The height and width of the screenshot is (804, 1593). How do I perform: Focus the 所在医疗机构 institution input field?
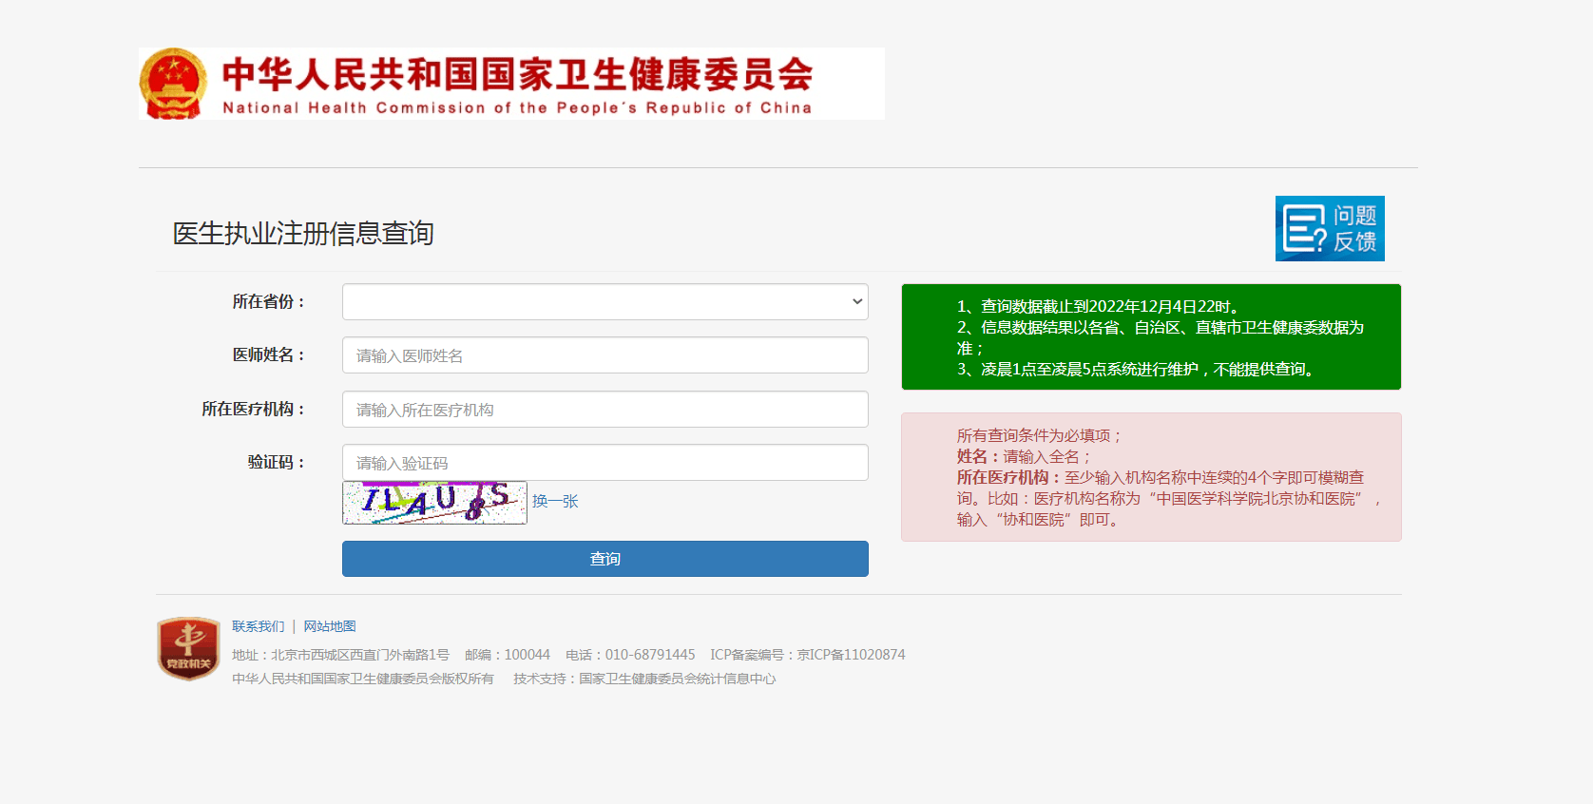pyautogui.click(x=605, y=410)
